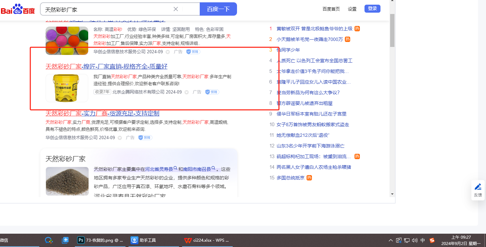Screen dimensions: 486x247
Task: Click the Sogou input method tray icon
Action: tap(432, 240)
